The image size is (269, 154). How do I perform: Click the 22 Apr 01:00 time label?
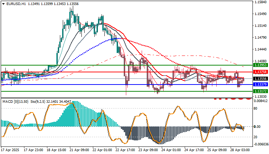pos(102,150)
